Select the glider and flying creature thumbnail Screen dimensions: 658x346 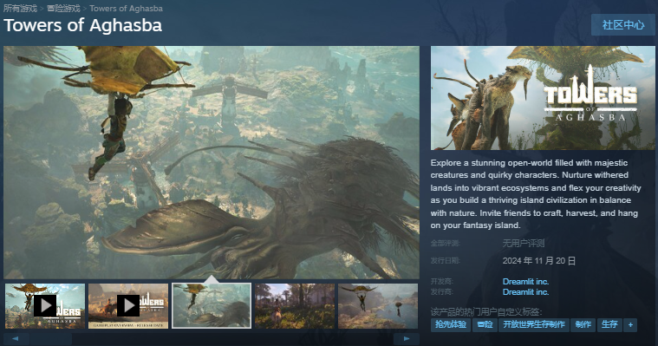point(212,306)
